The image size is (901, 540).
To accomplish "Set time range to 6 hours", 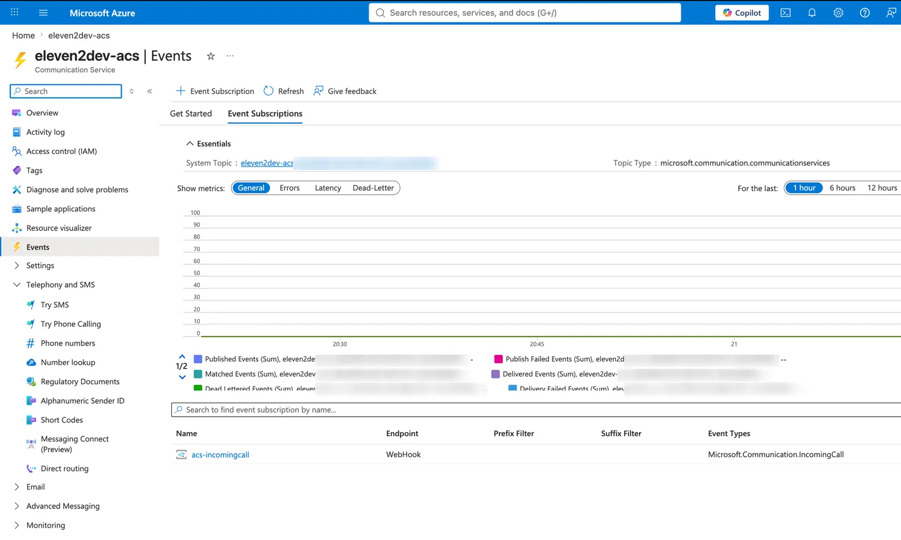I will point(842,188).
